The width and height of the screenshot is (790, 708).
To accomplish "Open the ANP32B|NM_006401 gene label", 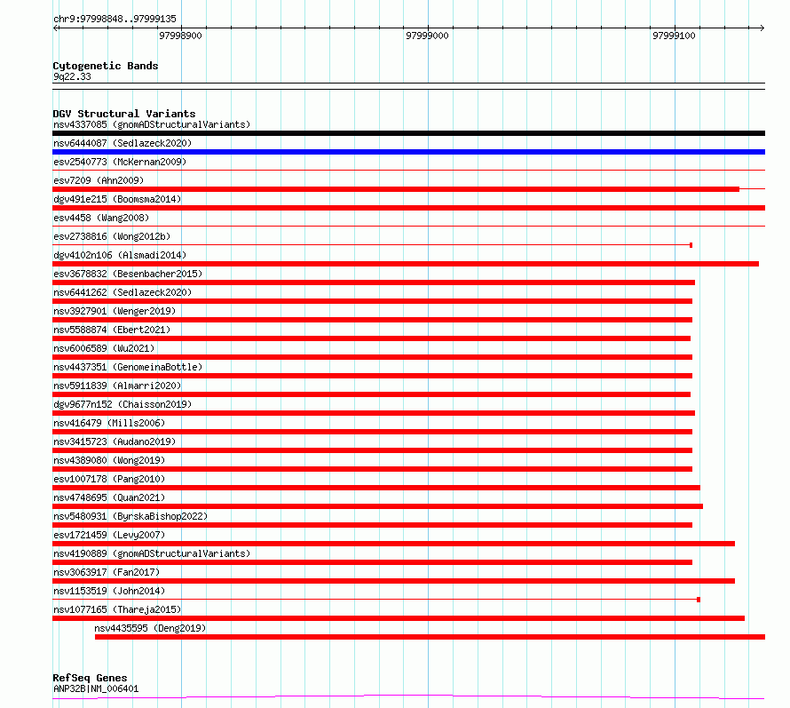I will [96, 688].
